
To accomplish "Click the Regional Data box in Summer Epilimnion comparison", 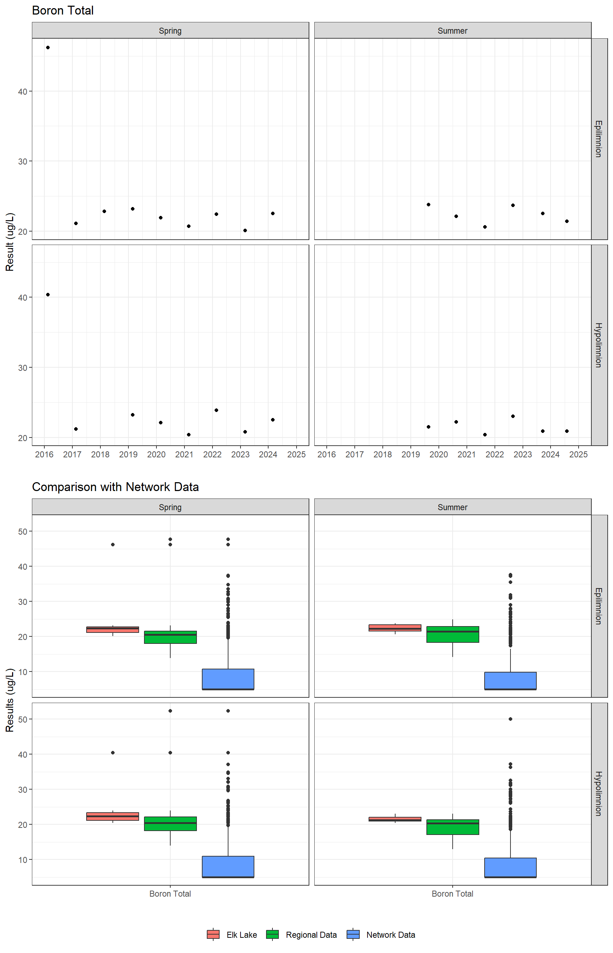I will [453, 634].
